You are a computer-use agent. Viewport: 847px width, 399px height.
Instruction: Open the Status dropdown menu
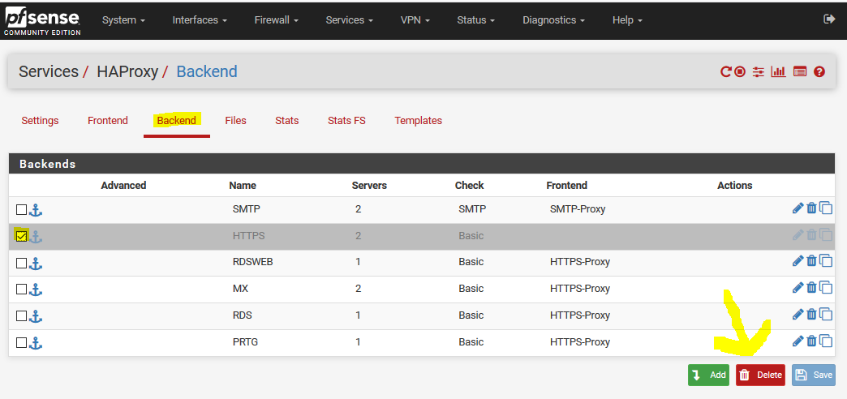476,20
